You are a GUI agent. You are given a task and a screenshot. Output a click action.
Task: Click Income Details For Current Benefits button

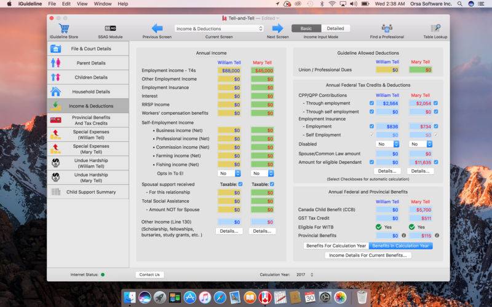click(x=368, y=255)
